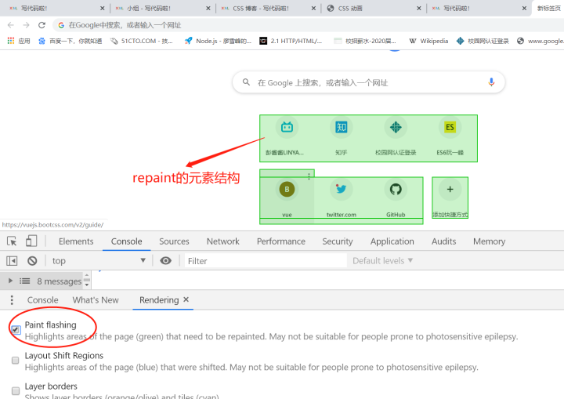Enable the Layout Shift Regions checkbox
564x399 pixels.
point(16,360)
